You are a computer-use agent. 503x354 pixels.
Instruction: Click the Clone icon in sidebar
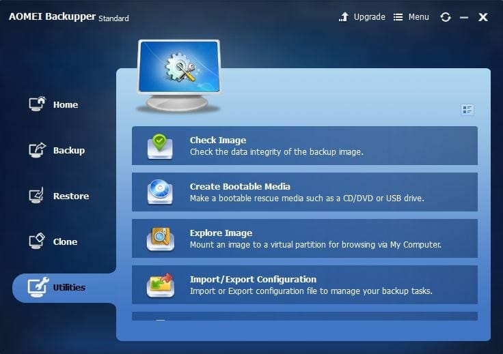pos(37,241)
